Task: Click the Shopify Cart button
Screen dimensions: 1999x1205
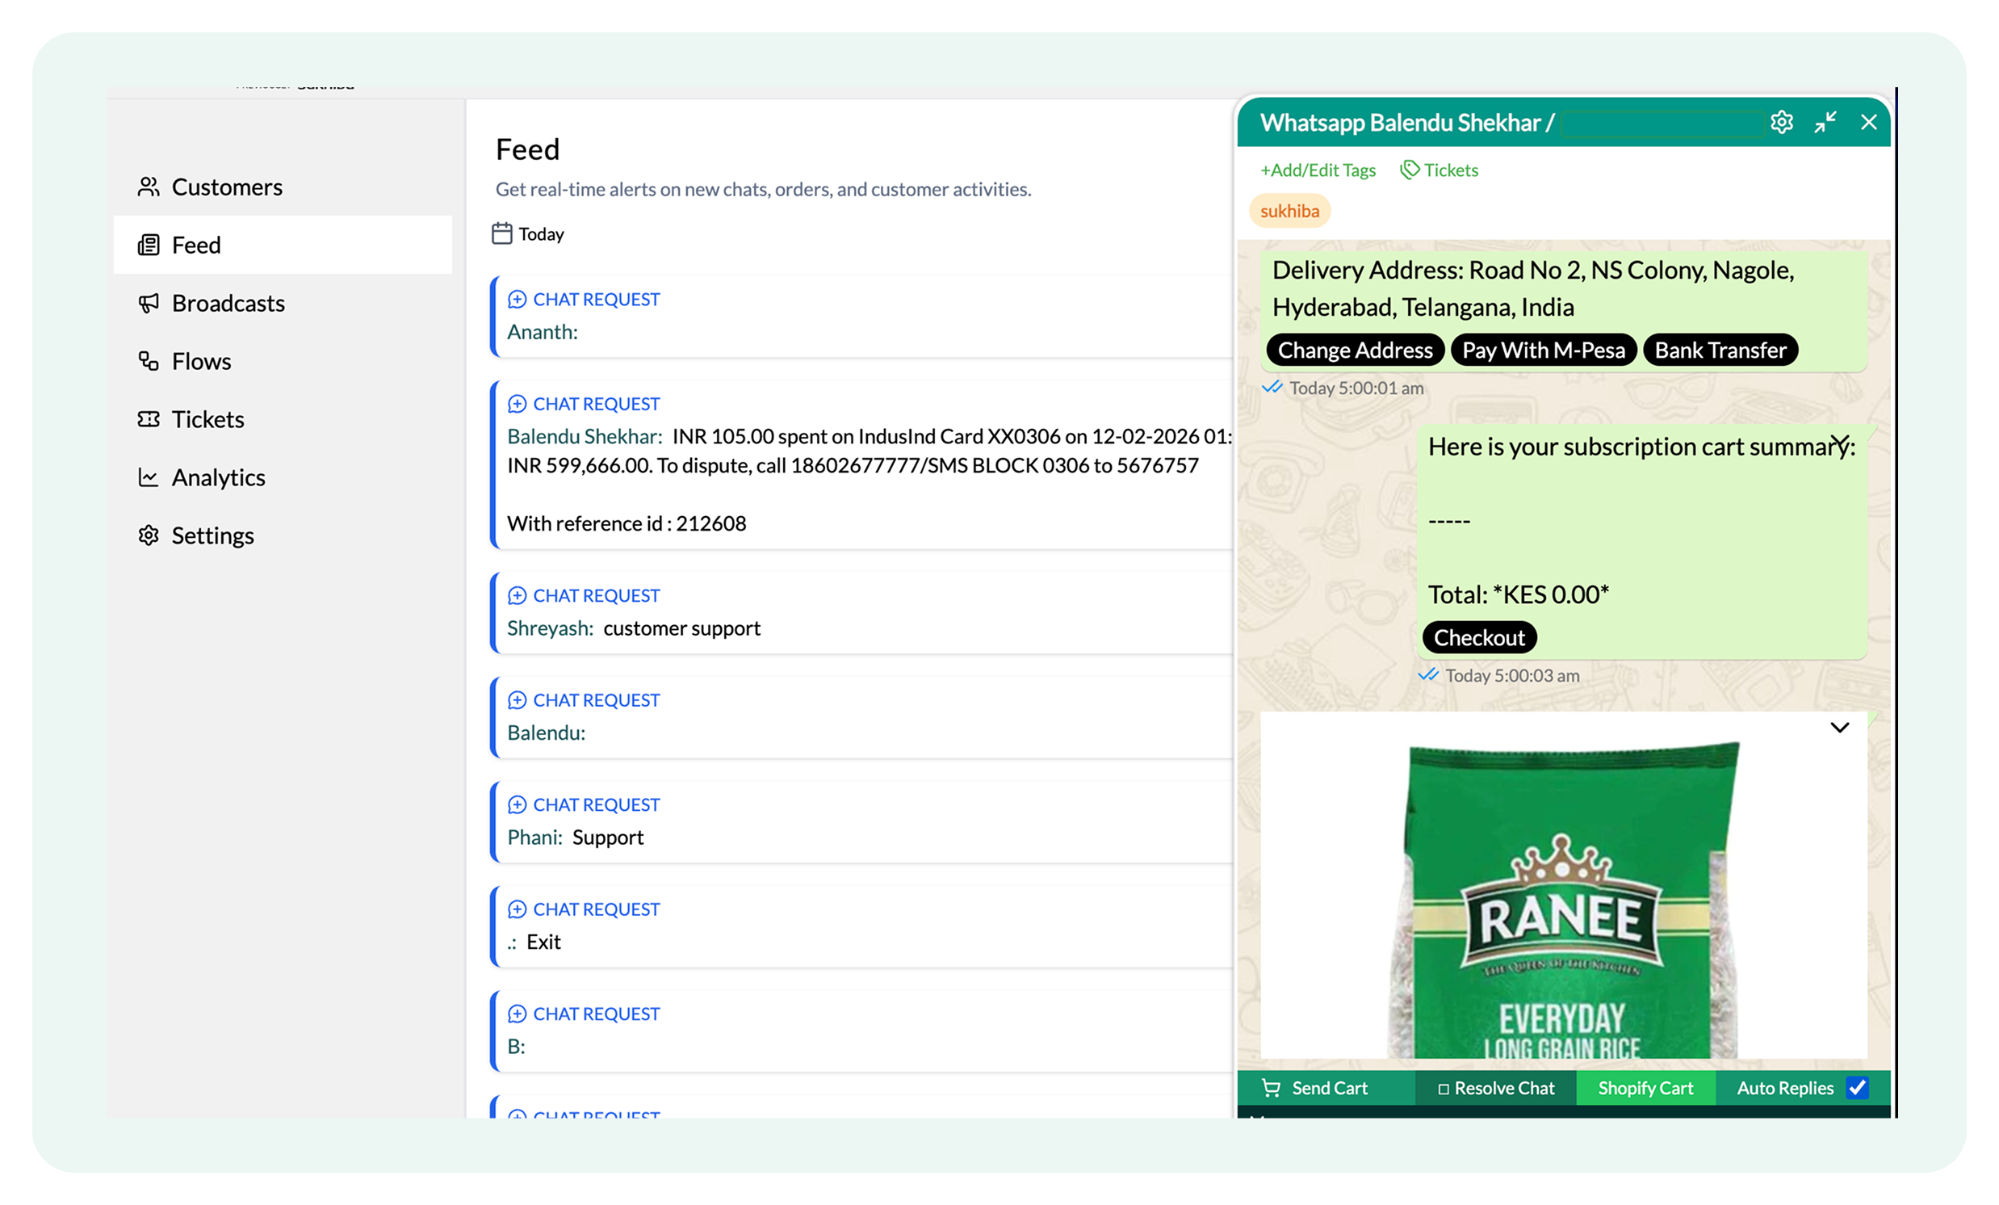Action: pos(1645,1088)
